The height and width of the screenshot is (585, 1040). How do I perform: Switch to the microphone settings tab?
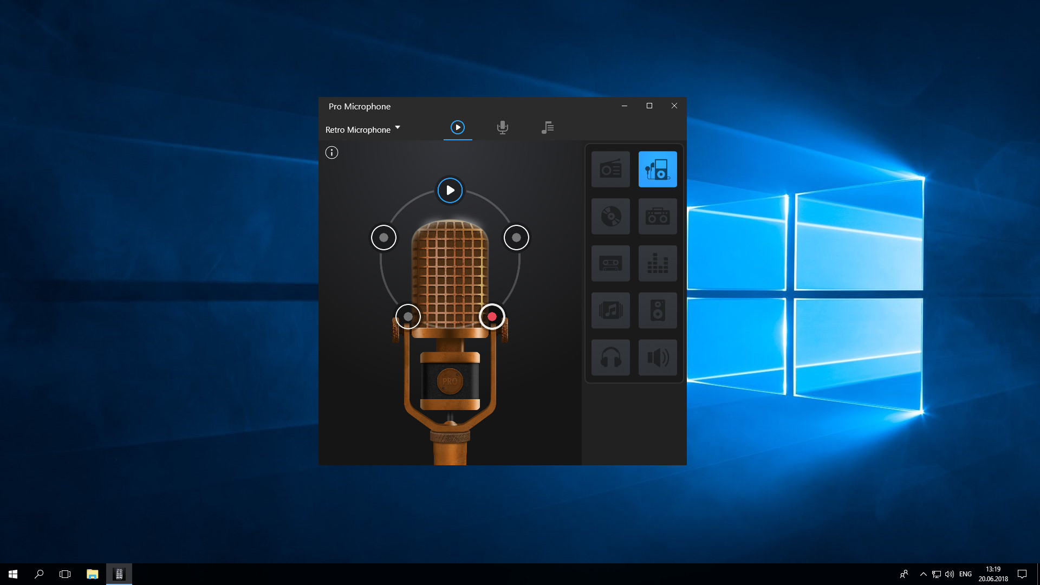tap(502, 127)
